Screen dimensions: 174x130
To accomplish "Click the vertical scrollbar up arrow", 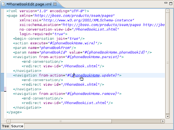I will (168, 11).
